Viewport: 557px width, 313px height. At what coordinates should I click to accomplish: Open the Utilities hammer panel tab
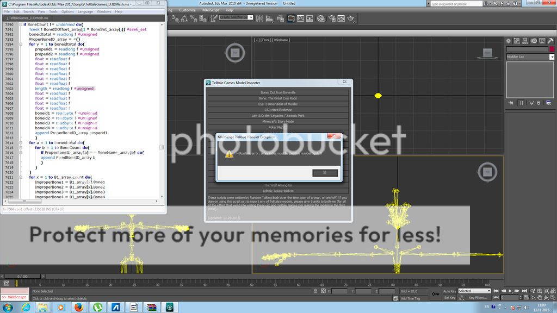click(x=550, y=41)
